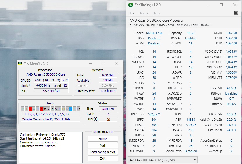Click the Exit button in TestMem5
242x164 pixels.
click(103, 158)
